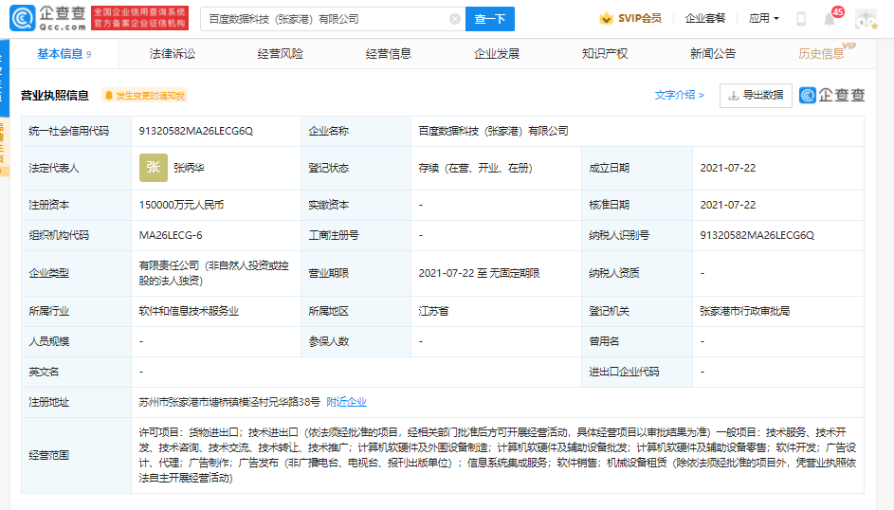Expand the 应用 dropdown
This screenshot has width=894, height=510.
pos(763,18)
